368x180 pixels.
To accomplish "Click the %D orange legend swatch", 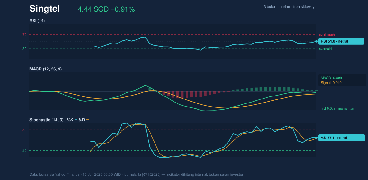I will click(87, 120).
